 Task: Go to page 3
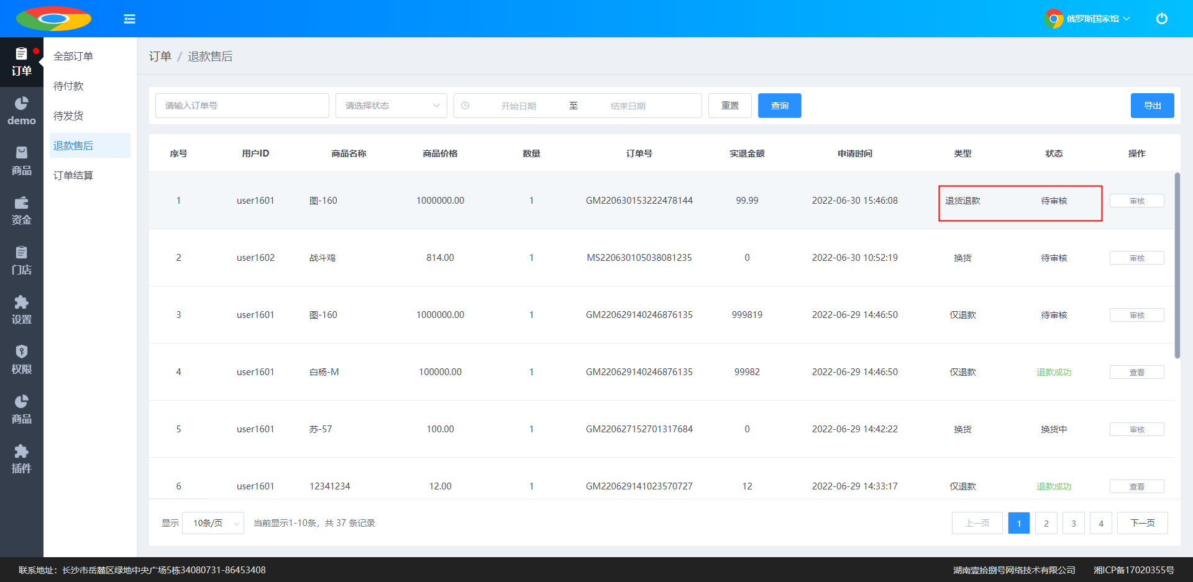click(x=1074, y=523)
